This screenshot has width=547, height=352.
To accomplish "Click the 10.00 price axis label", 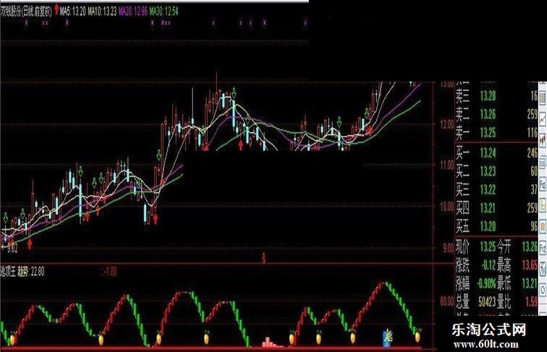I will coord(446,207).
